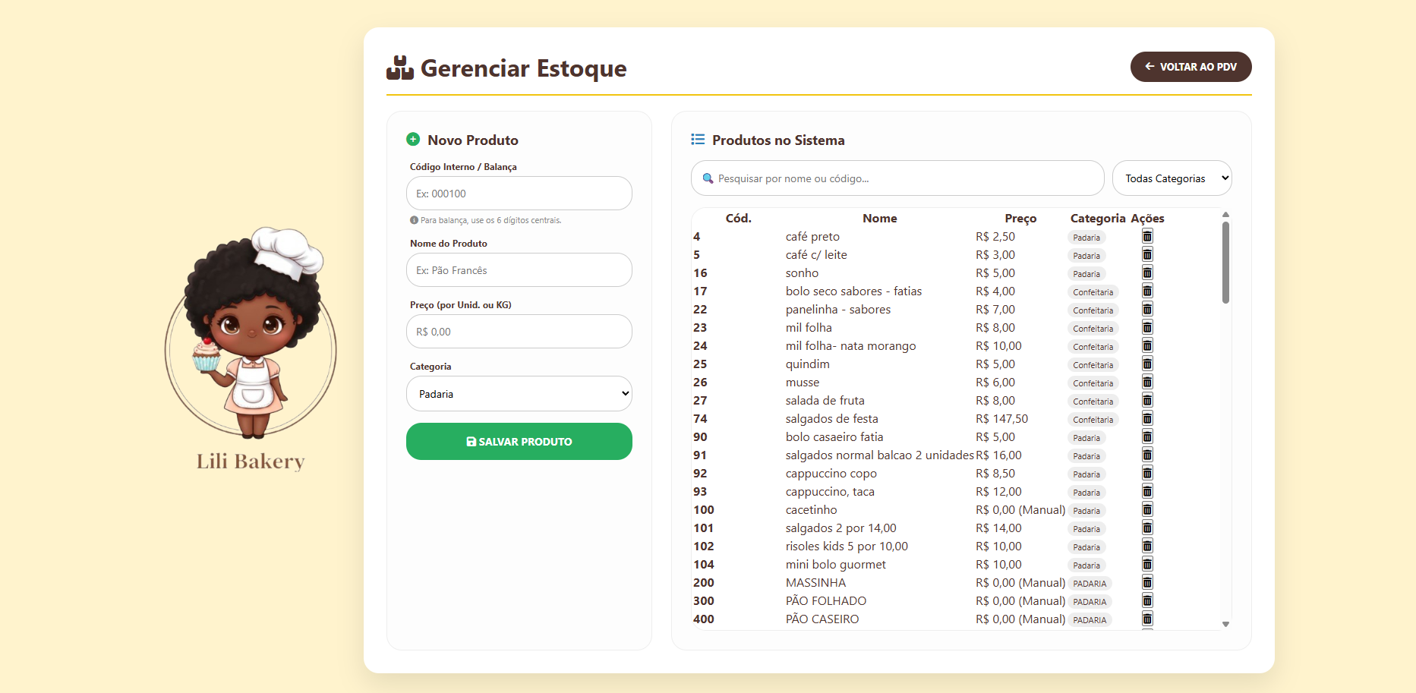Image resolution: width=1416 pixels, height=693 pixels.
Task: Remove mil folha product via trash icon
Action: [1147, 328]
